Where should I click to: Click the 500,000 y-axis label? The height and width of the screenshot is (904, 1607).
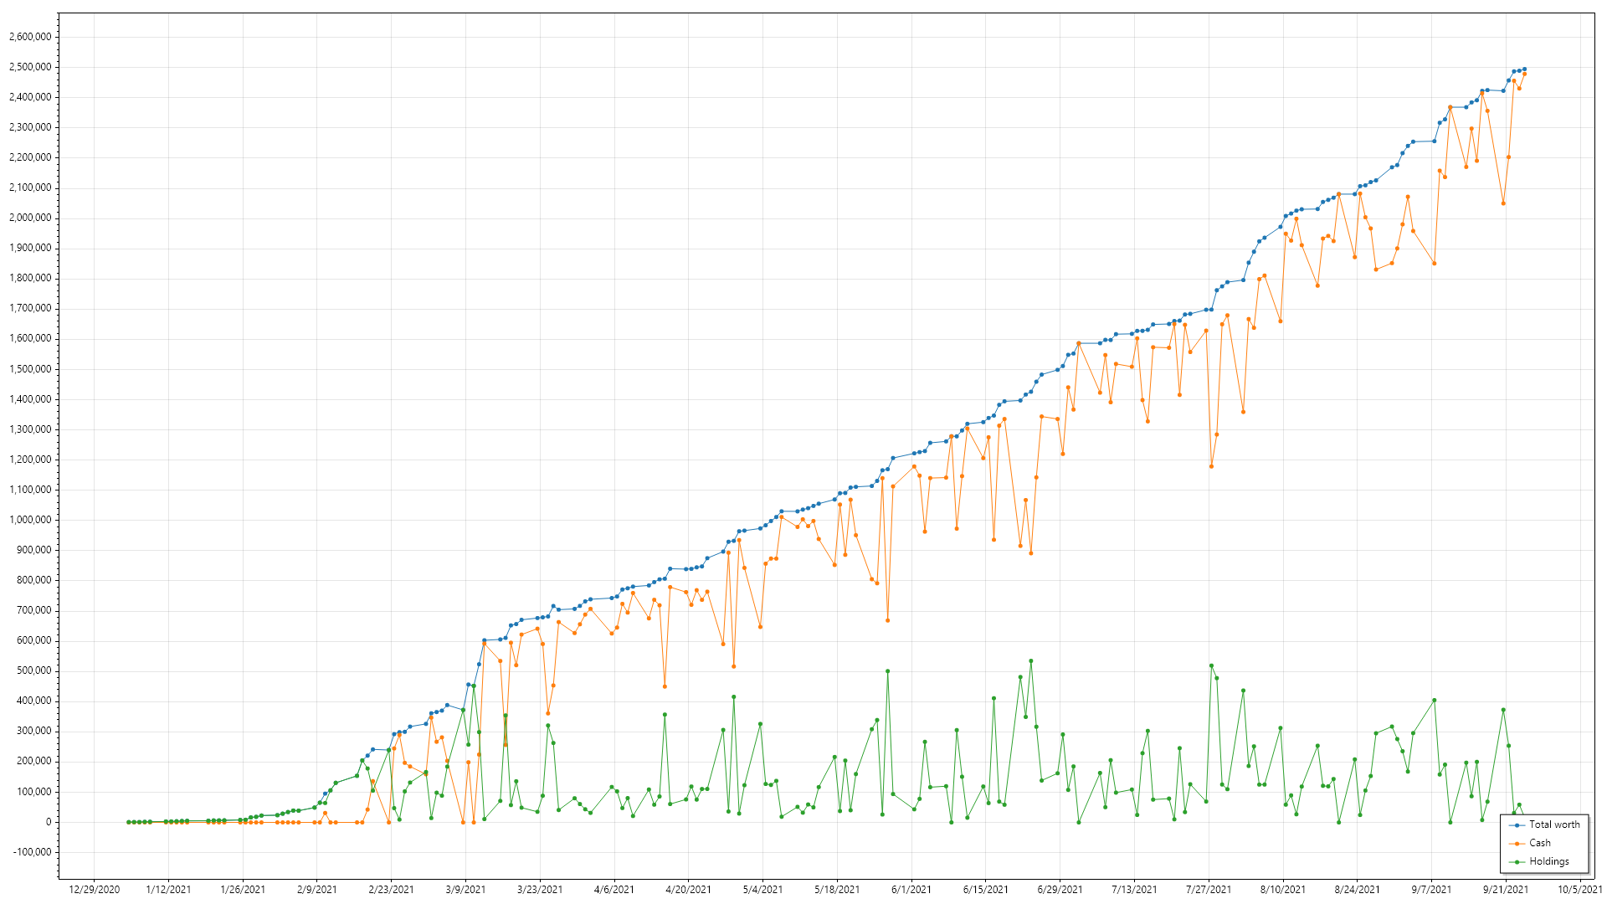pyautogui.click(x=33, y=670)
